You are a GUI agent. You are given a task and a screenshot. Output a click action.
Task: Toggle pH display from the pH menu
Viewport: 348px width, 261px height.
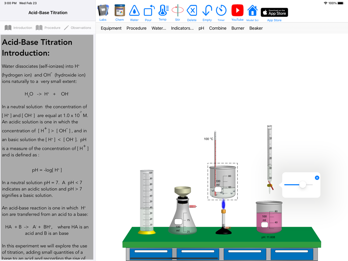tap(201, 28)
